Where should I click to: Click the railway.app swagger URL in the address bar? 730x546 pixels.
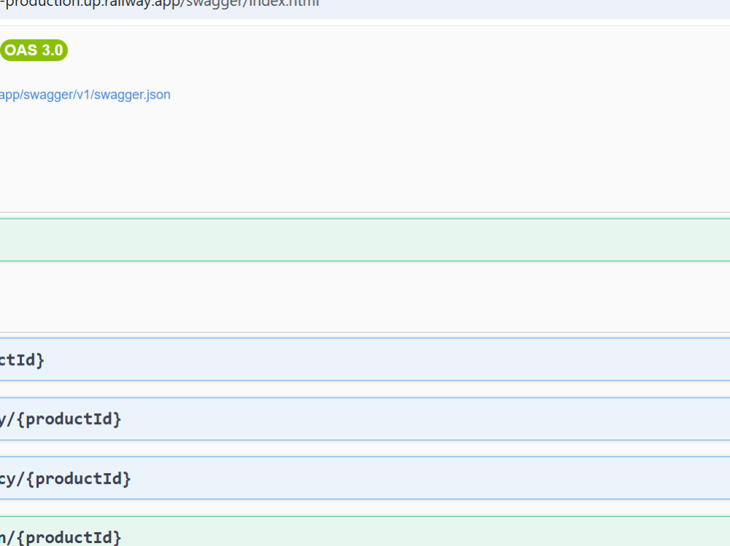pos(160,4)
